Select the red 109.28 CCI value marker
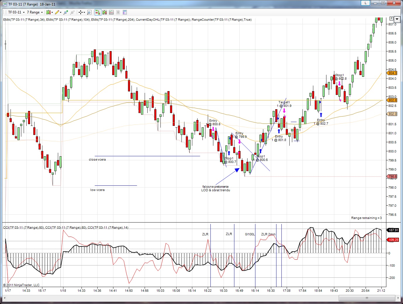The height and width of the screenshot is (304, 403). click(x=393, y=240)
